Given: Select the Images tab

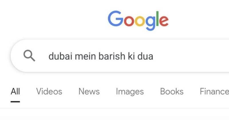Looking at the screenshot, I should point(130,92).
